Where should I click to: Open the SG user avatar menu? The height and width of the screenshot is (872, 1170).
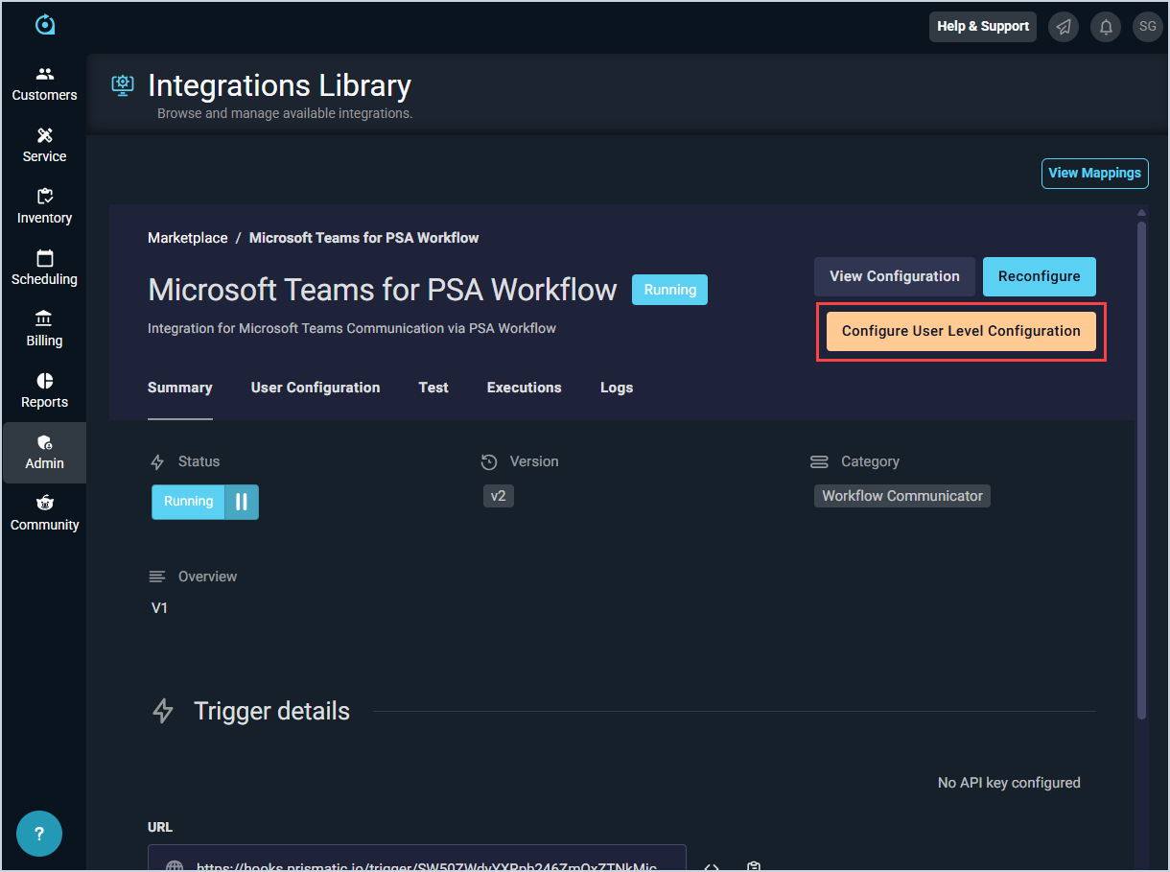pyautogui.click(x=1147, y=27)
